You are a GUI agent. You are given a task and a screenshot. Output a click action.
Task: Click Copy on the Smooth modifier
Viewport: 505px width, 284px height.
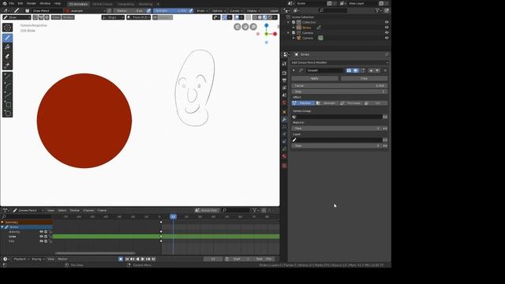pos(364,78)
